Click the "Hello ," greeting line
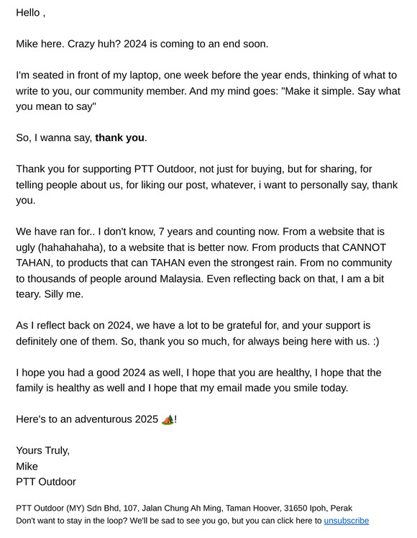The width and height of the screenshot is (417, 538). 30,13
